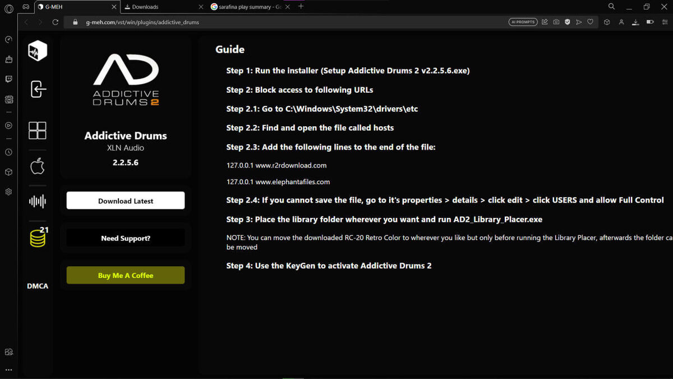Open the yellow coin stack icon
Viewport: 673px width, 379px height.
point(38,238)
